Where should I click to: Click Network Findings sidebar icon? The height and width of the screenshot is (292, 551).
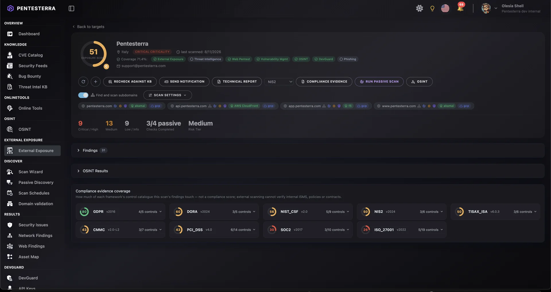tap(10, 235)
